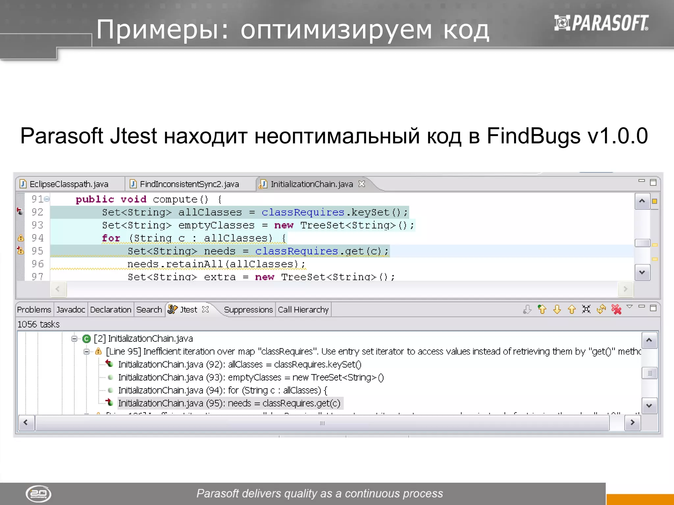Click the grayed-out down arrow in the Jtest toolbar

[x=527, y=309]
